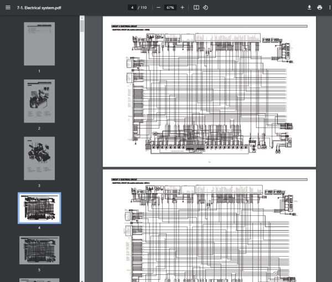
Task: Toggle the sidebar menu icon
Action: tap(8, 8)
